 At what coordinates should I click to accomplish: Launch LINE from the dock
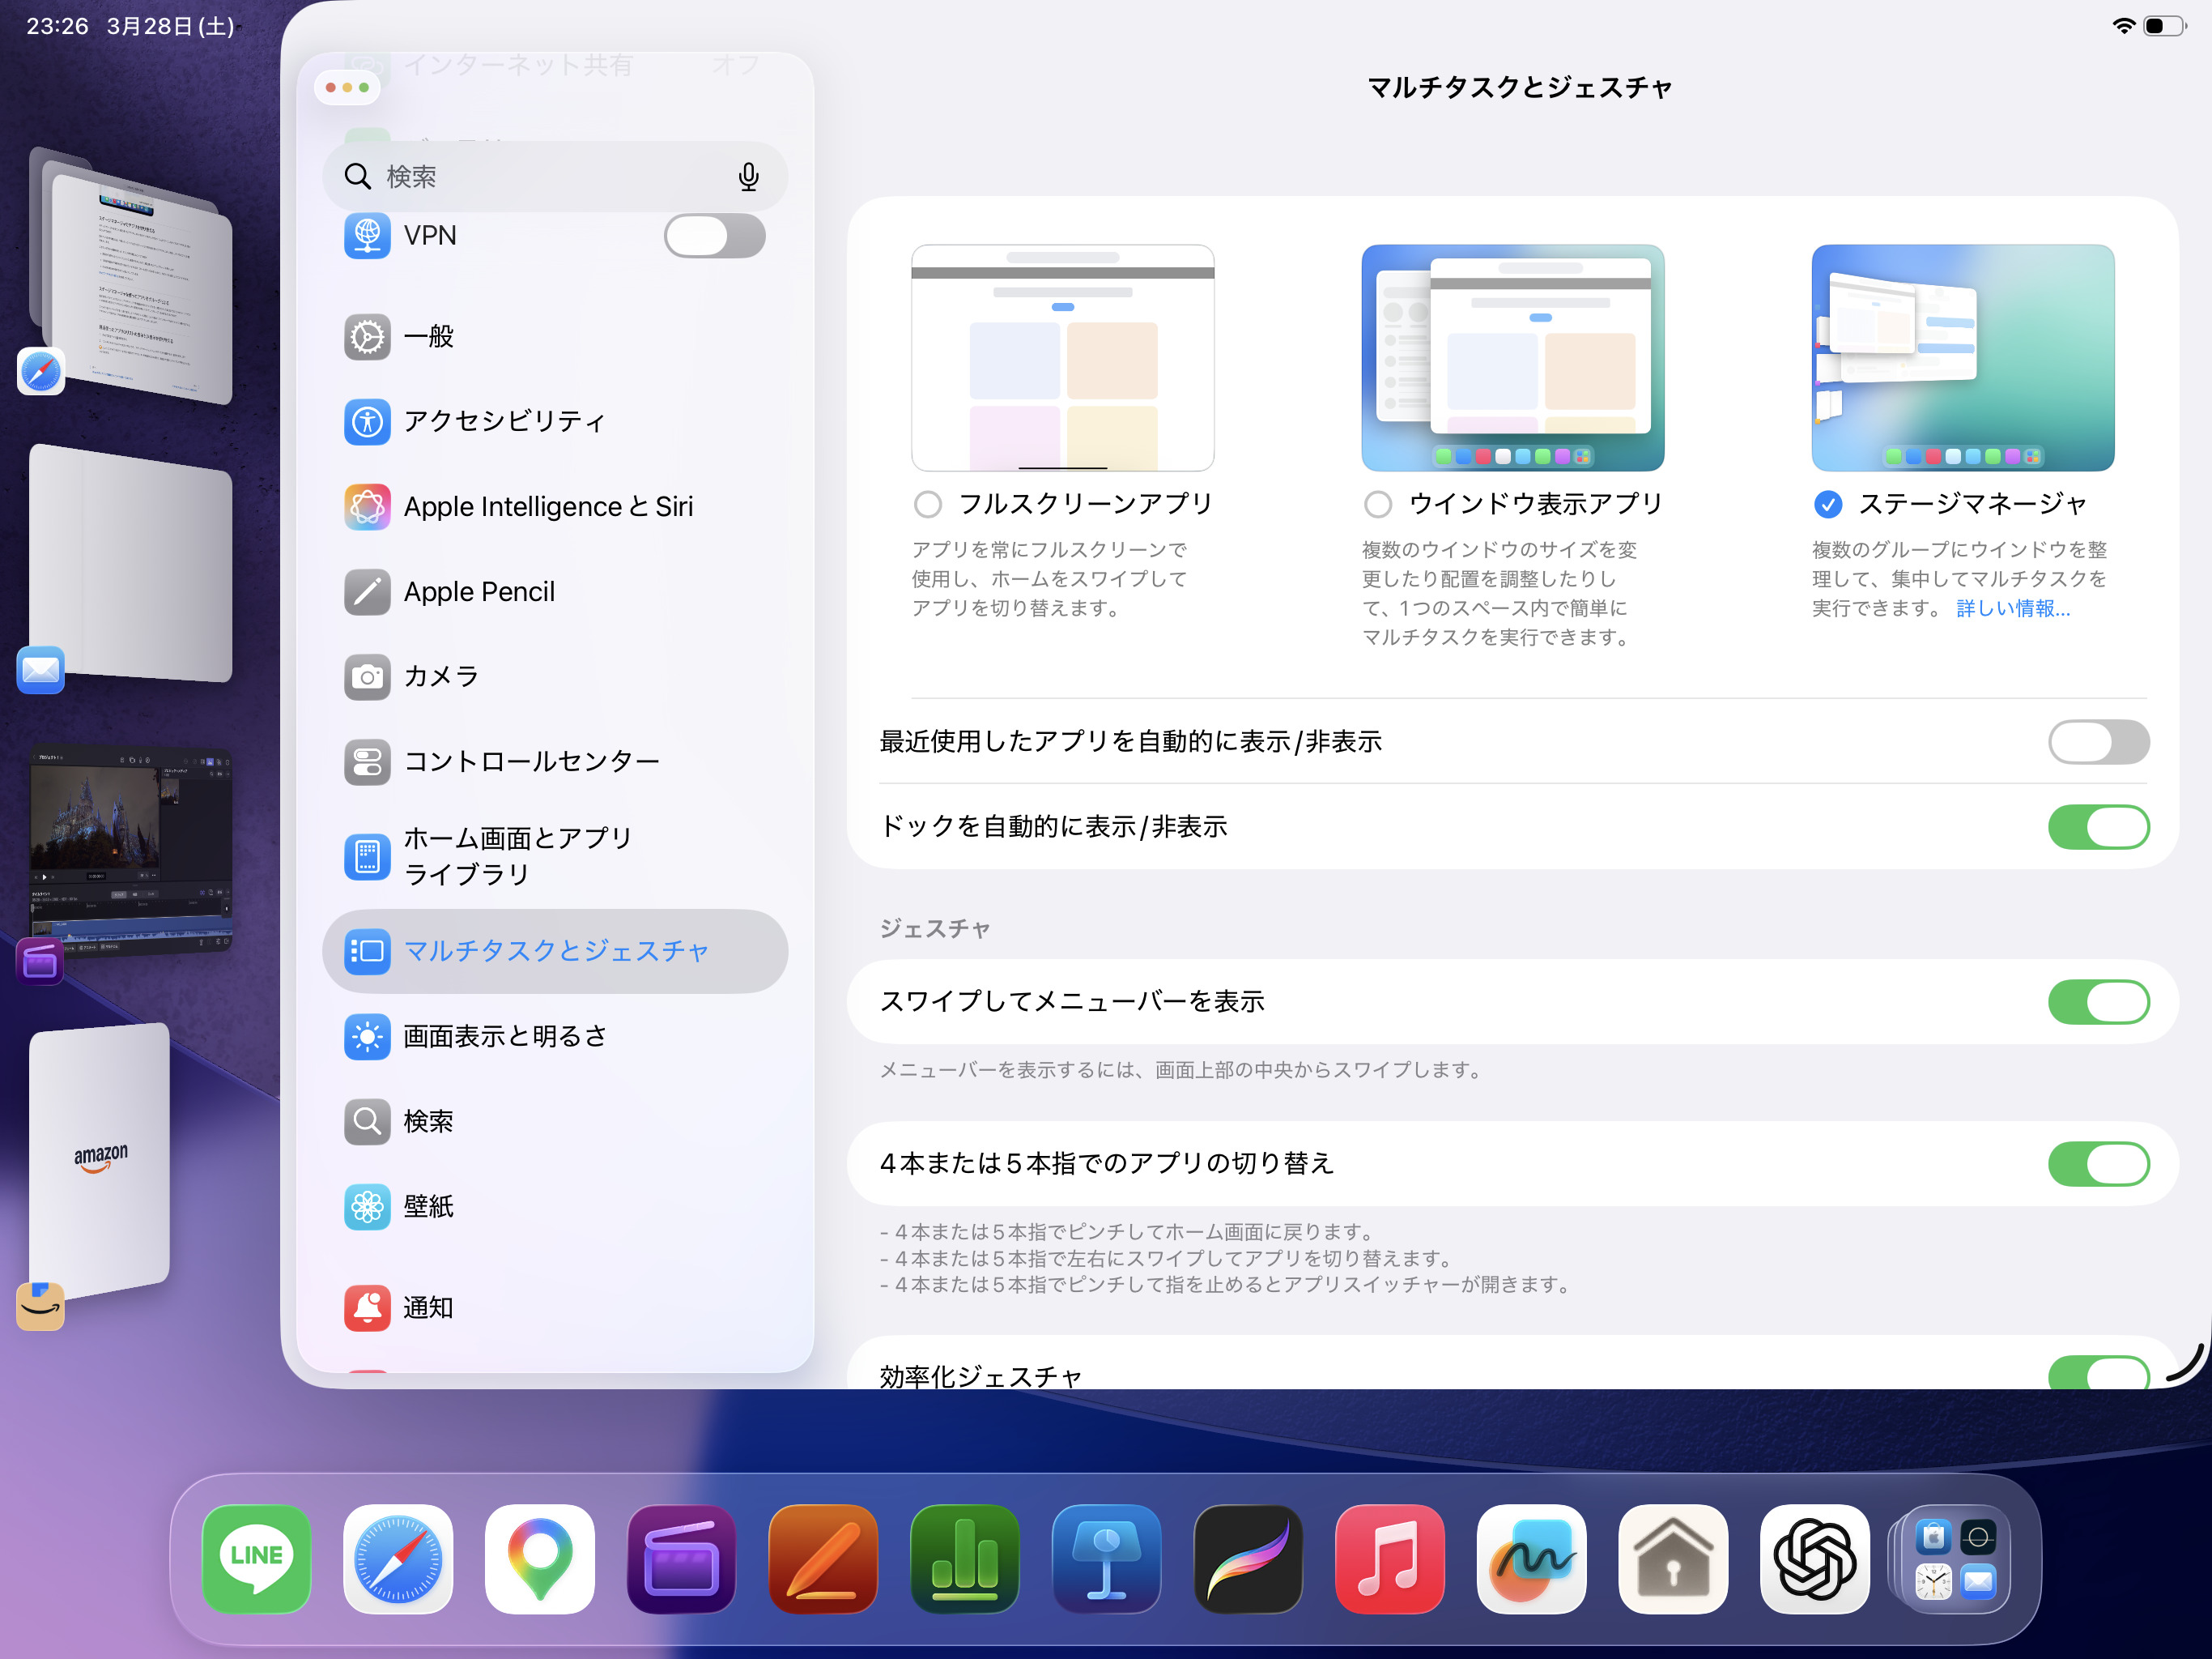point(256,1558)
